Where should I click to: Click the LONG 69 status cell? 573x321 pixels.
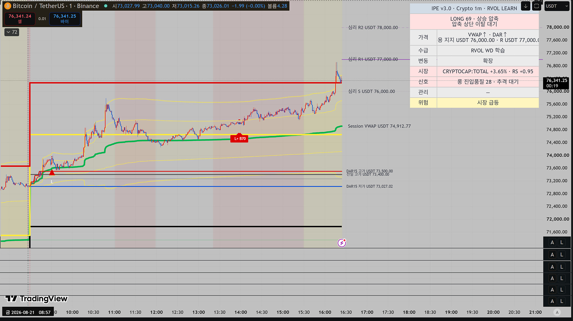[x=474, y=21]
